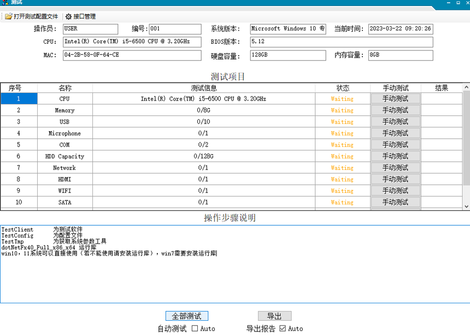470x335 pixels.
Task: Run manual test for the HDMI row
Action: [395, 179]
